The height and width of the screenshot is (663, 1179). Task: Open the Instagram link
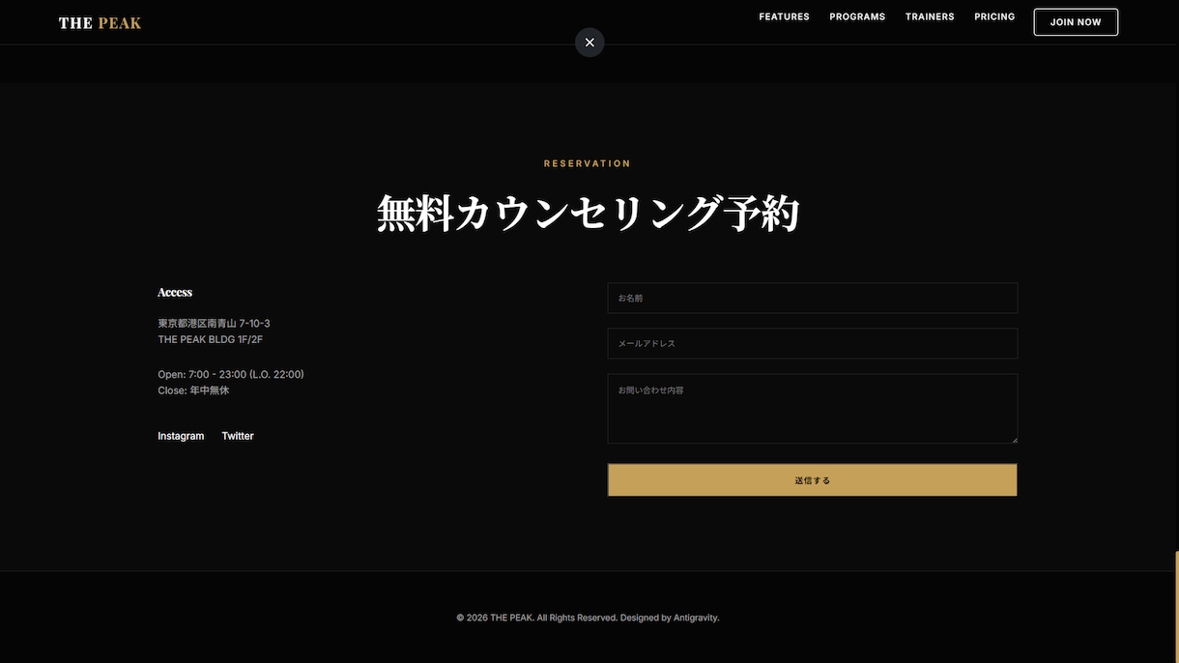(x=181, y=436)
